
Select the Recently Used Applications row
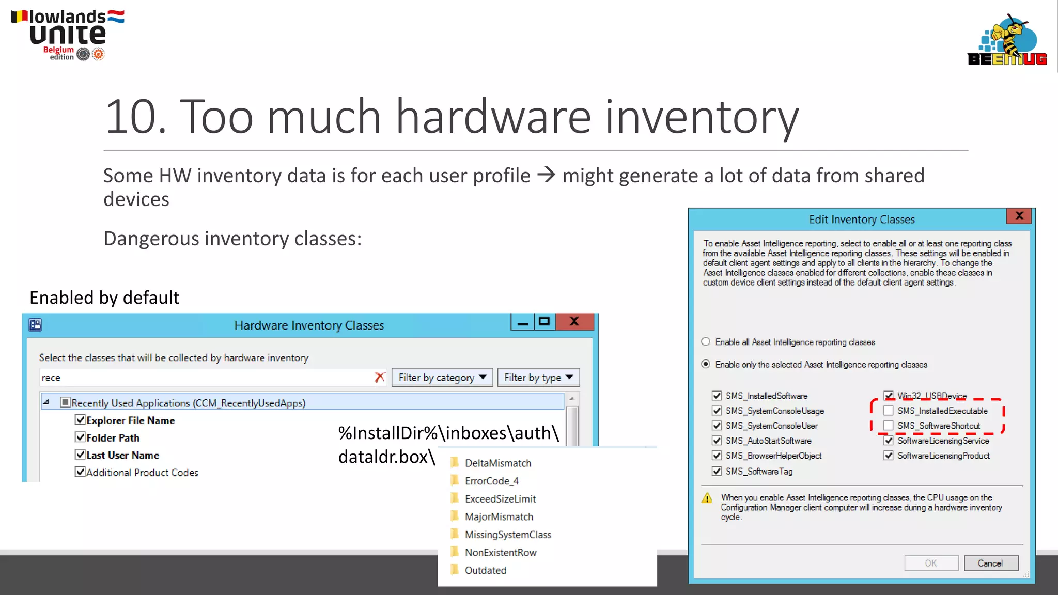[302, 402]
